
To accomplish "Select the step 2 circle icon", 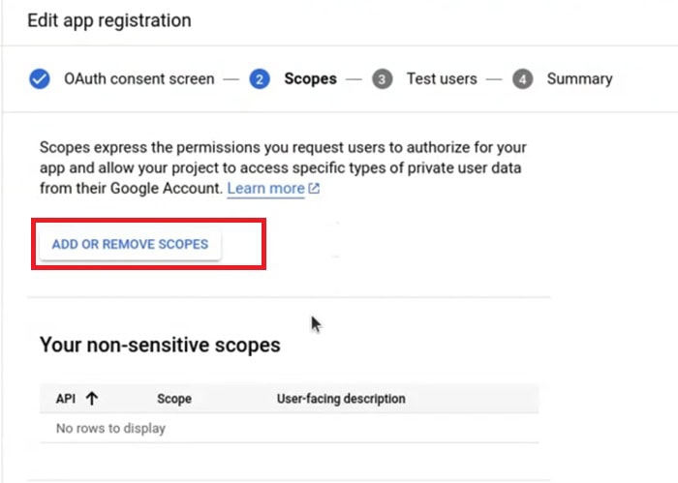I will 260,79.
